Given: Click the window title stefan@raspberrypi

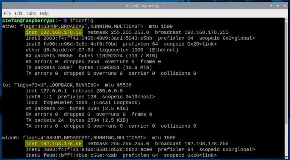Looking at the screenshot, I should coord(145,5).
